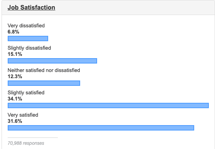Click the Very satisfied bar
Image resolution: width=215 pixels, height=149 pixels.
point(101,128)
